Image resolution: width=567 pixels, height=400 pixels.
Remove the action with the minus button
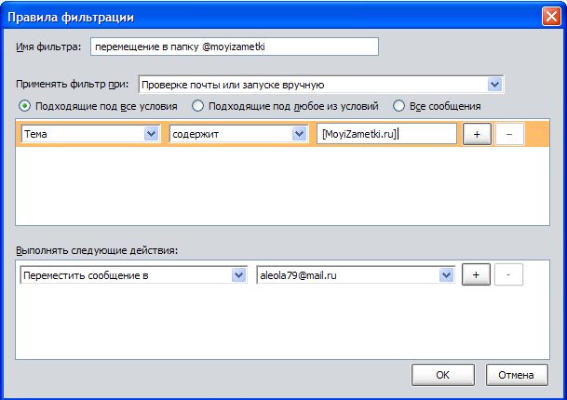pyautogui.click(x=508, y=274)
